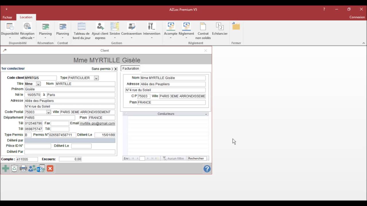Click the Fermer folder icon

tap(236, 26)
